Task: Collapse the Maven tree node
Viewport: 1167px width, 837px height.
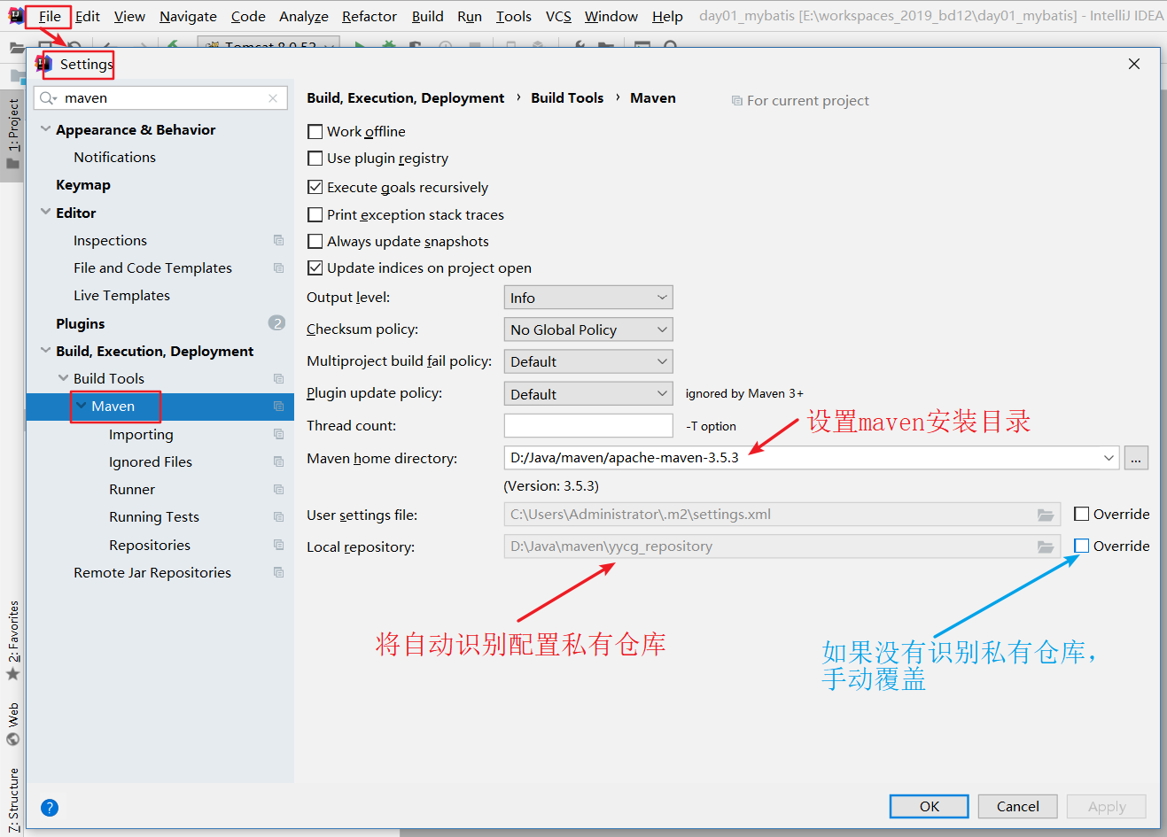Action: coord(81,406)
